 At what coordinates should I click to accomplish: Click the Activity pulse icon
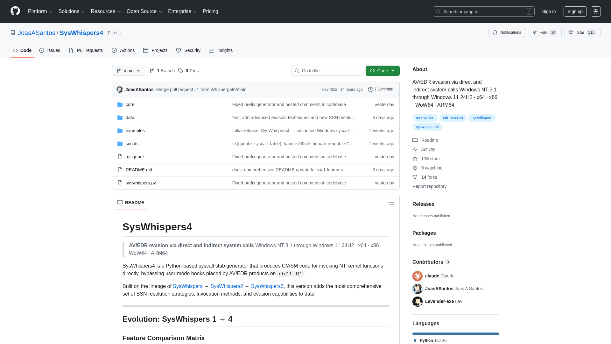[415, 149]
